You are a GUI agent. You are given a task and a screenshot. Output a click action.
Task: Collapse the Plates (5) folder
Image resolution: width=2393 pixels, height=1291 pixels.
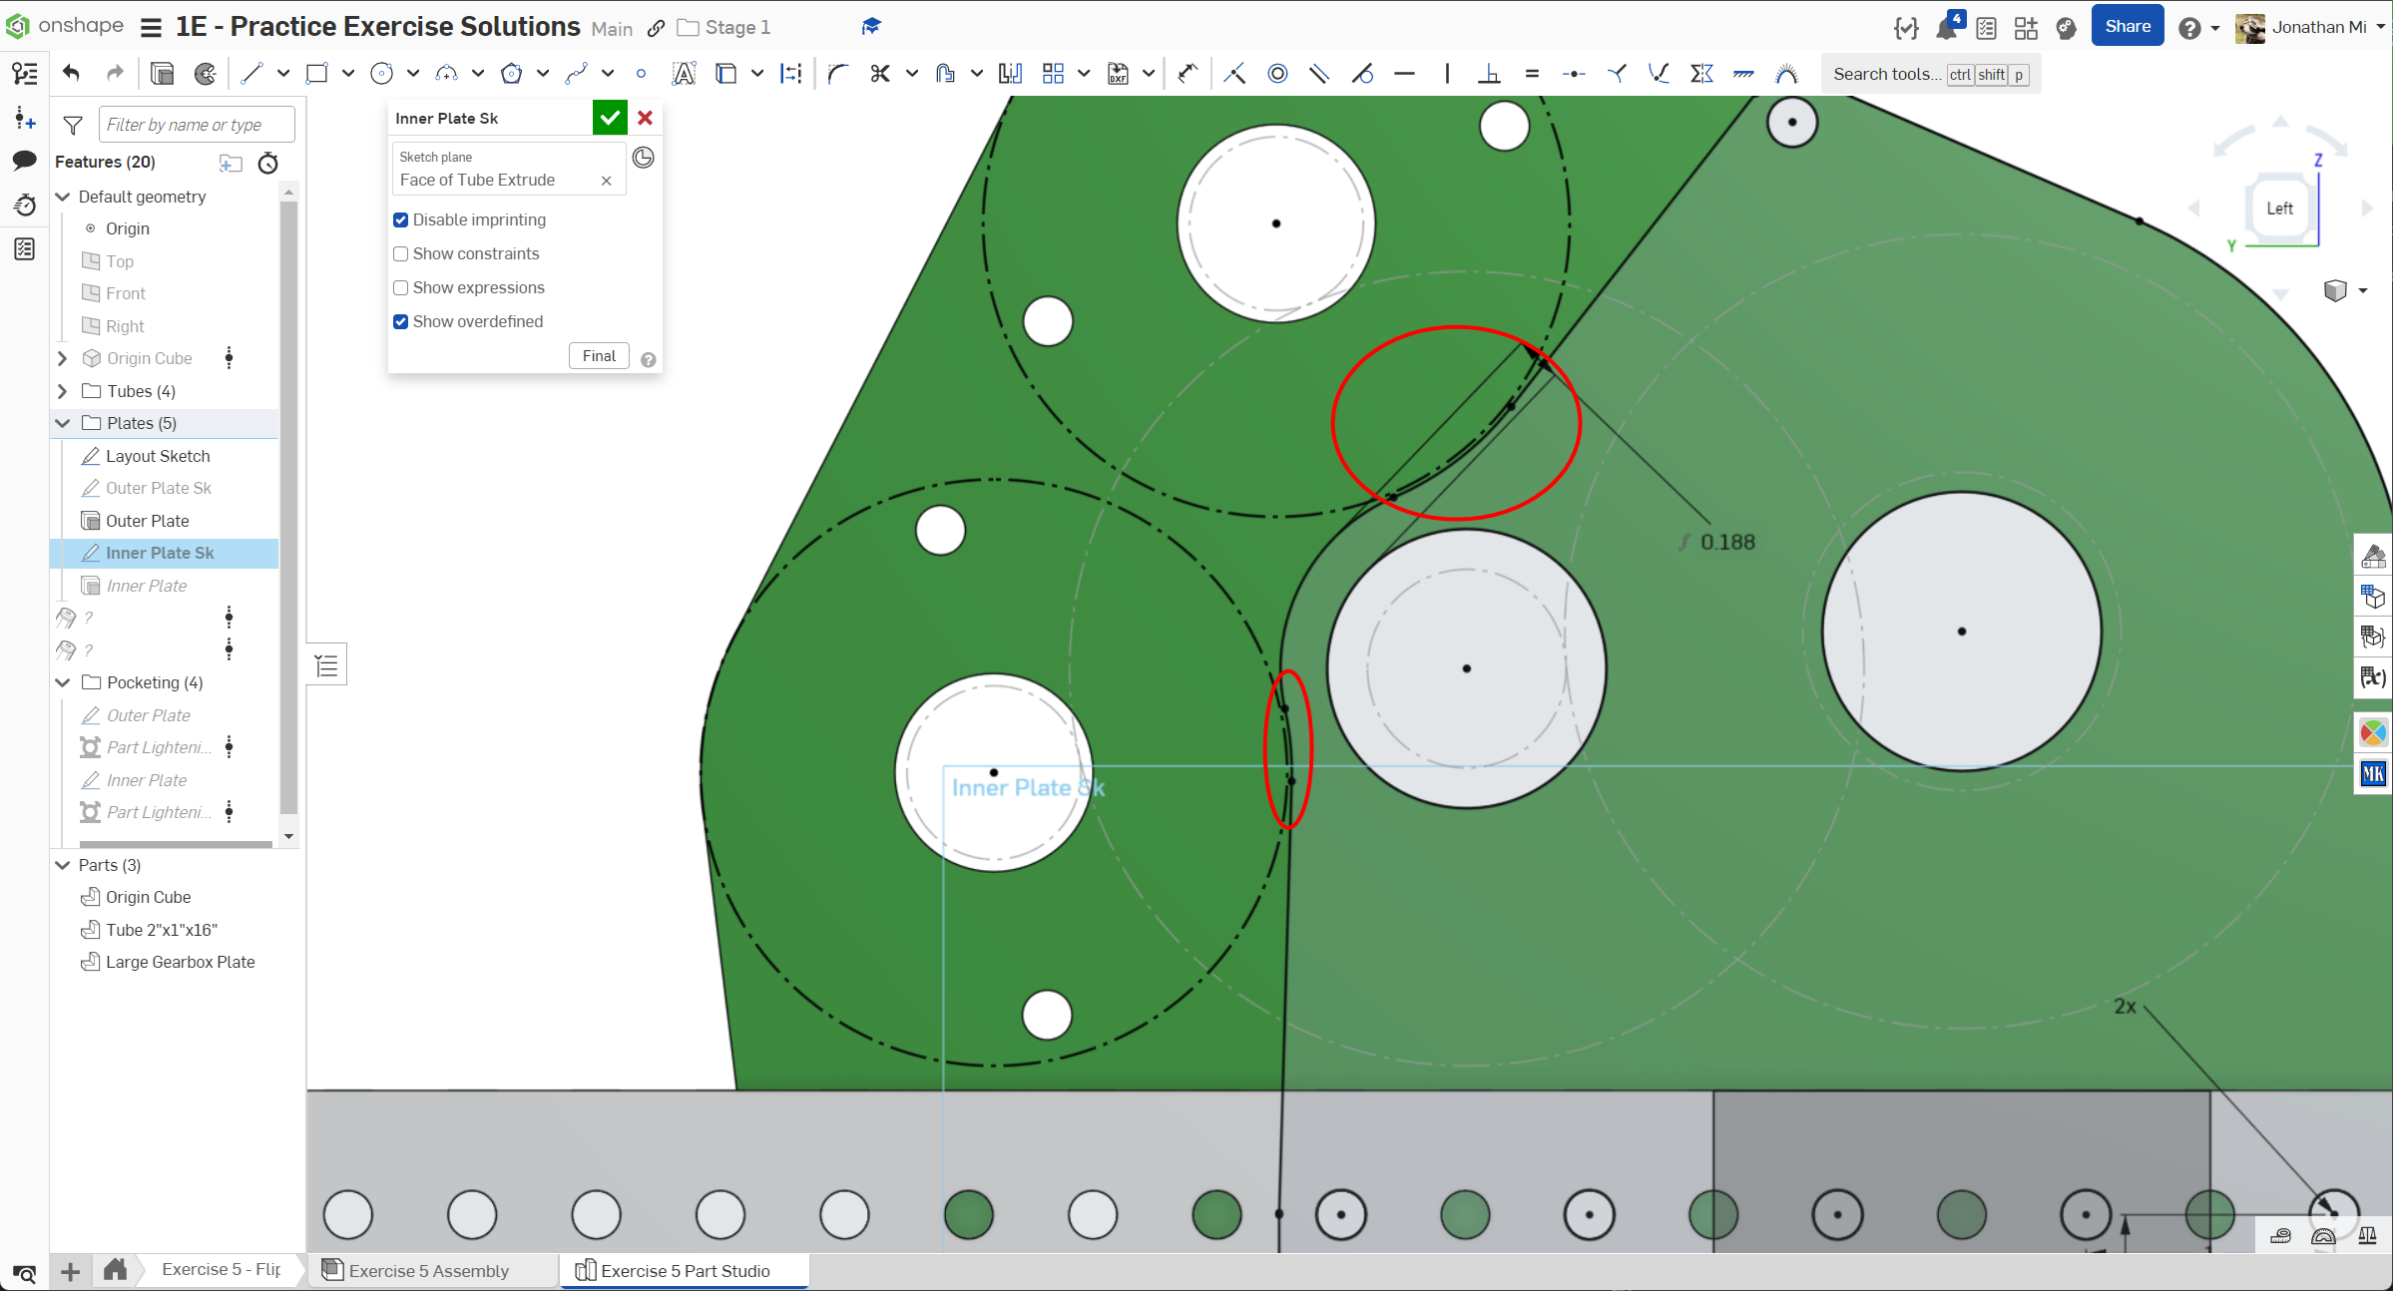tap(63, 423)
